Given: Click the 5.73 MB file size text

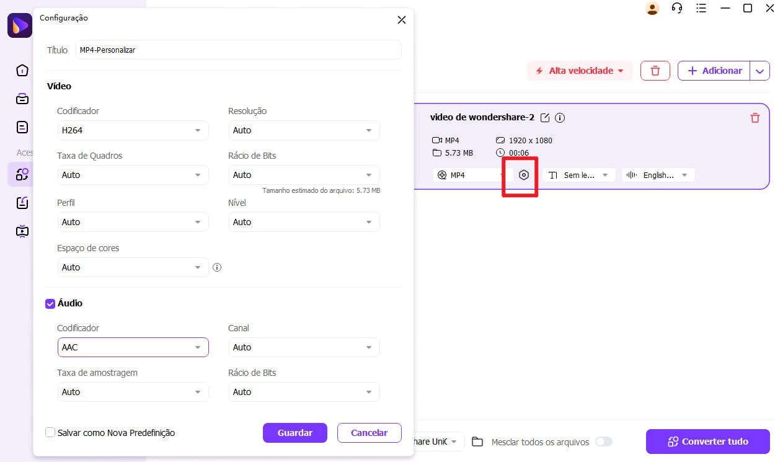Looking at the screenshot, I should click(x=459, y=153).
